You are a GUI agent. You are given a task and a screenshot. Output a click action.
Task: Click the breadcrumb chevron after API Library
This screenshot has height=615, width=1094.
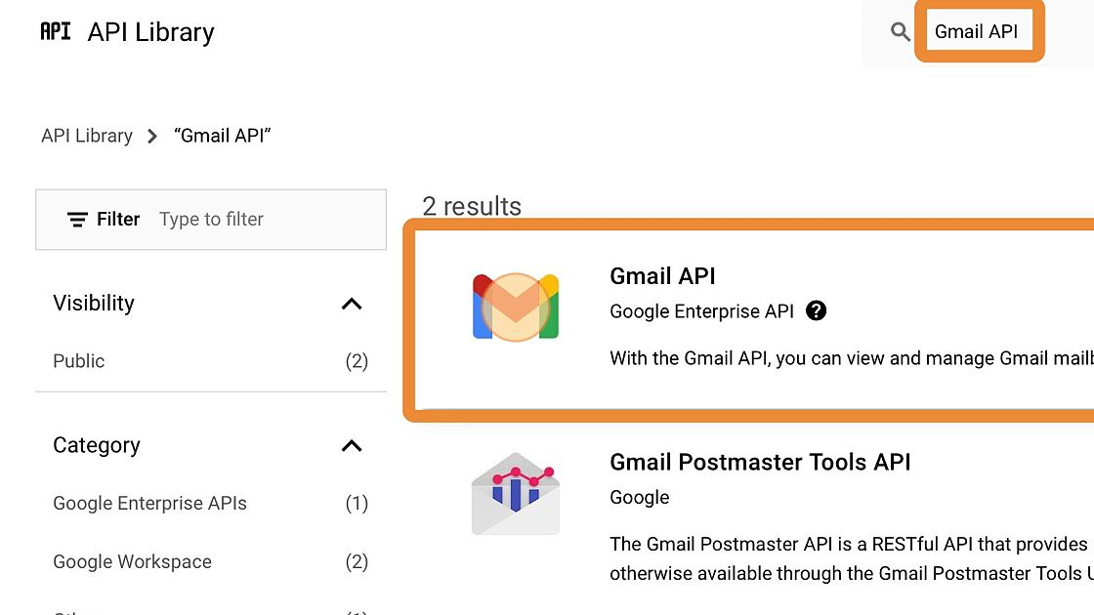tap(152, 136)
